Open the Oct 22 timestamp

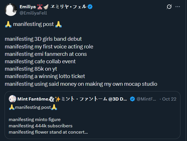[169, 99]
